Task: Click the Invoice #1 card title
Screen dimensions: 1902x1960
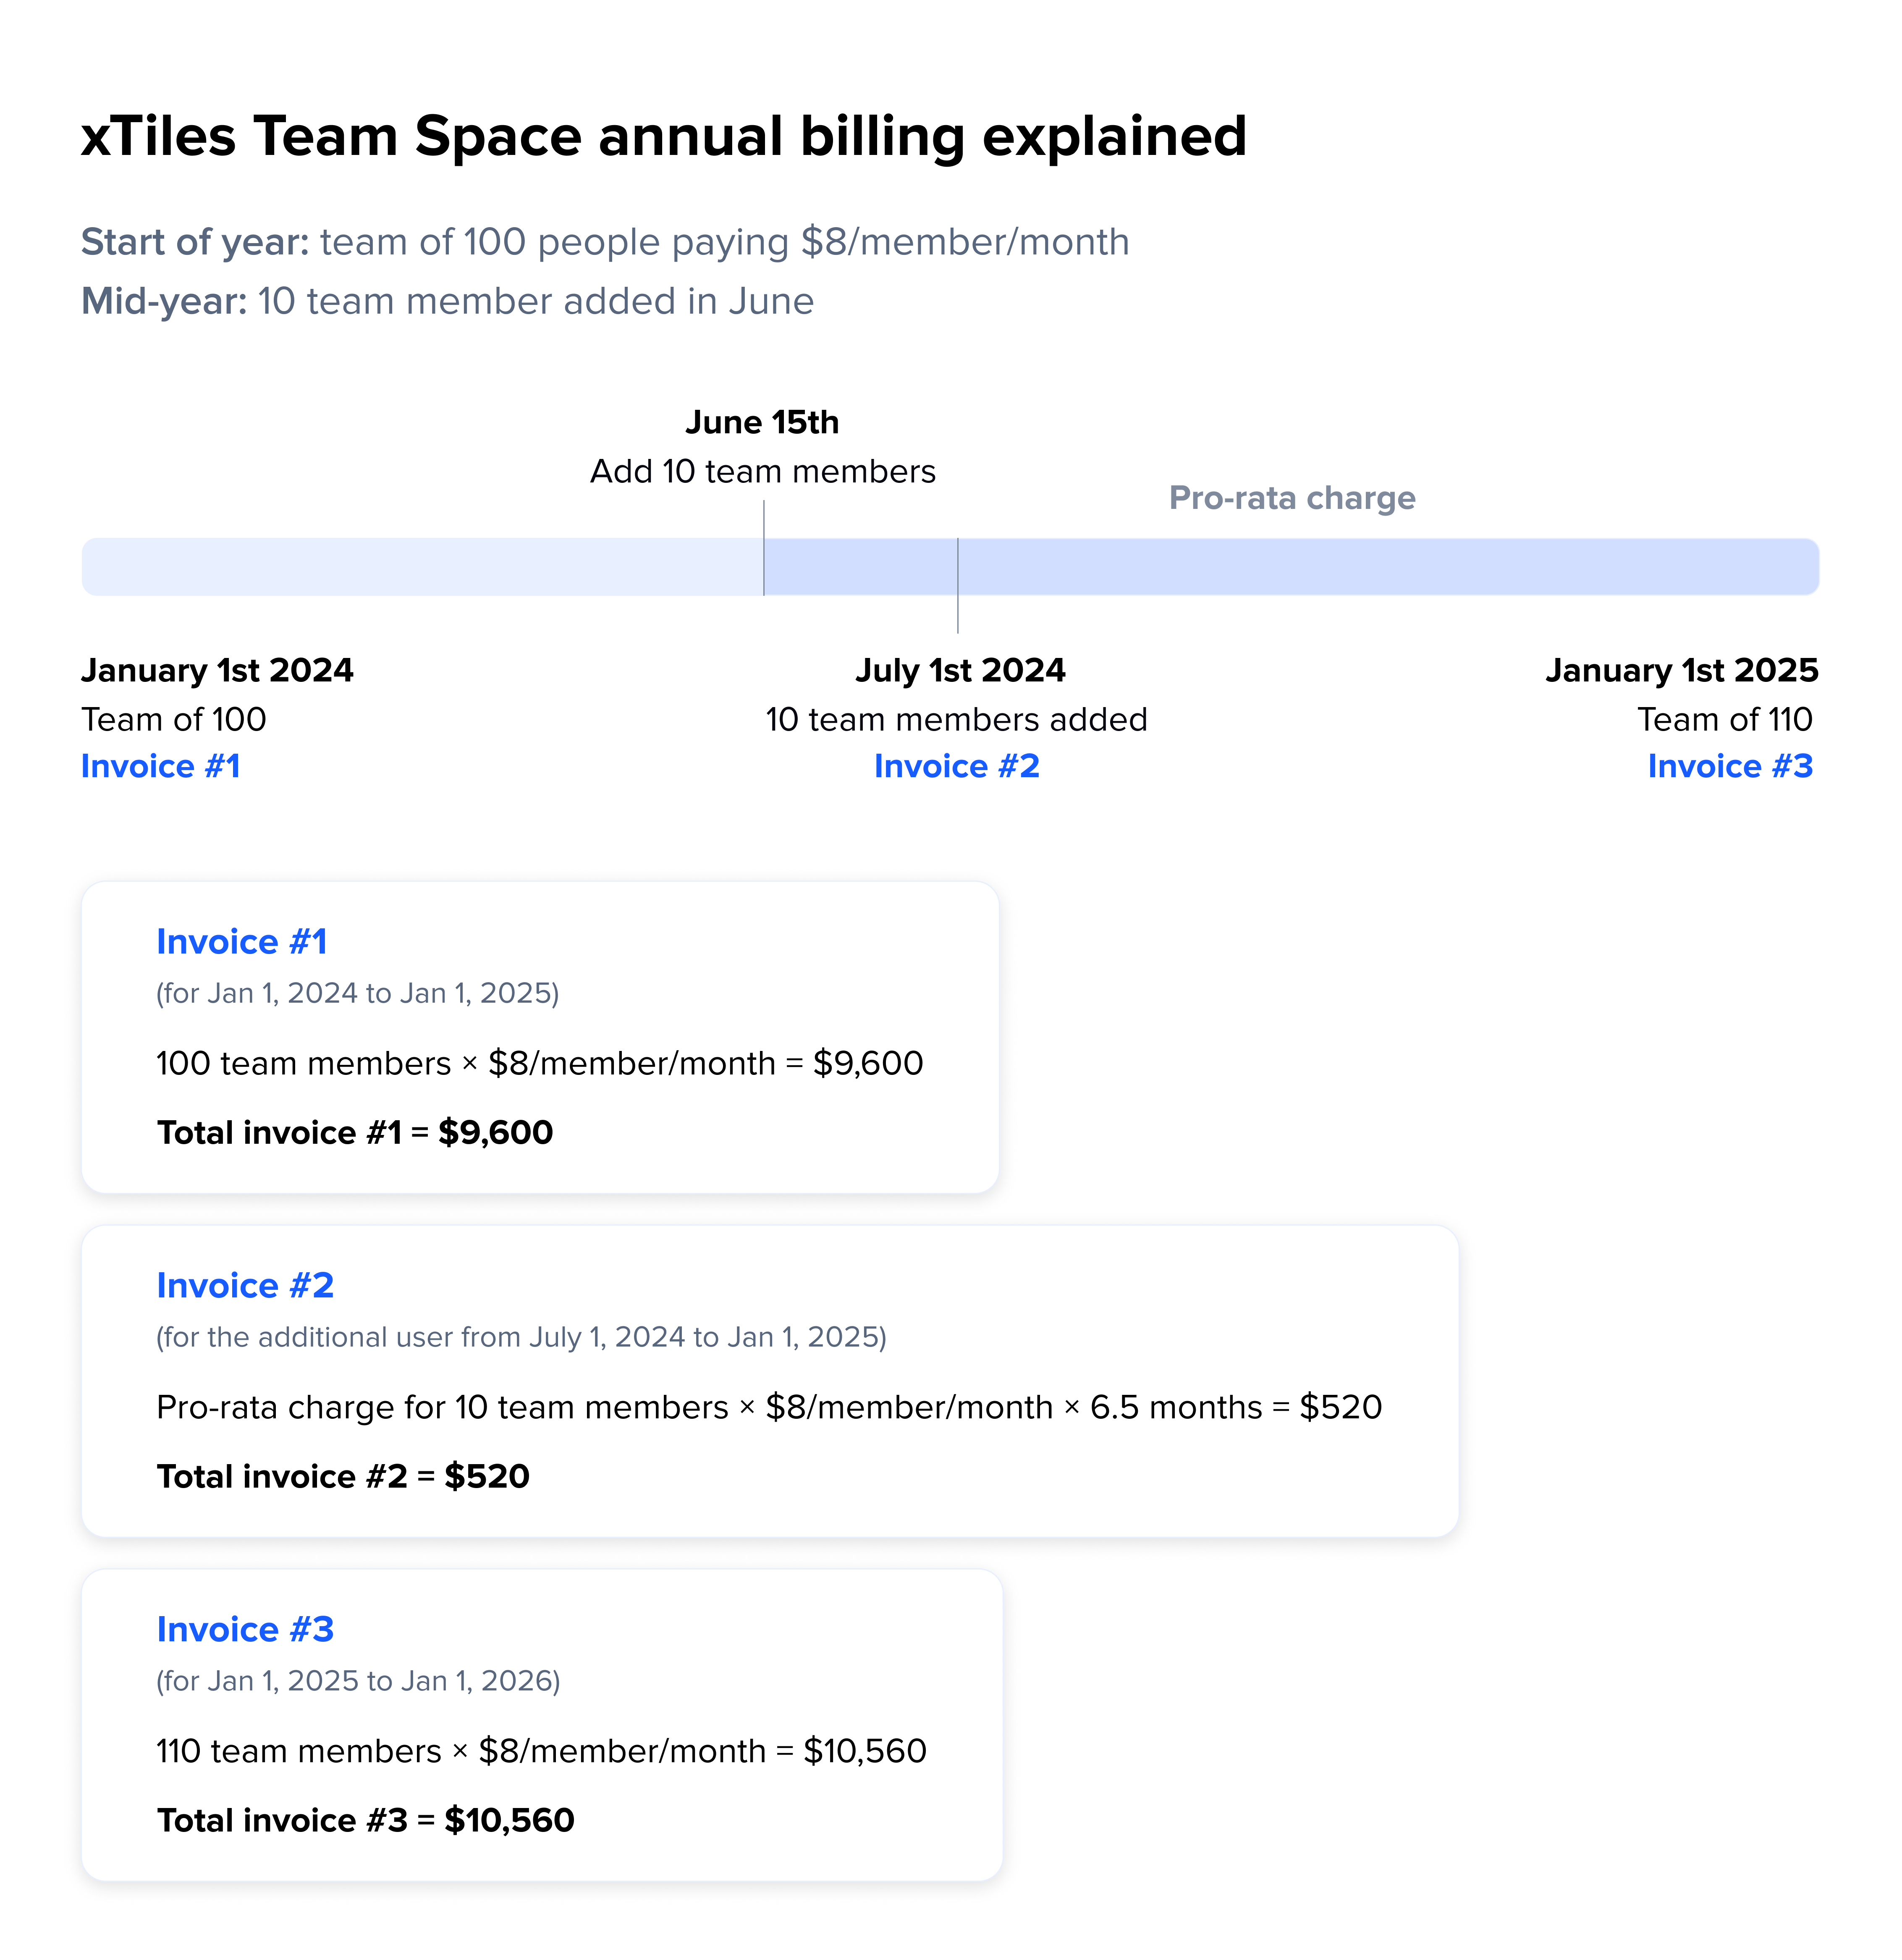Action: point(242,942)
